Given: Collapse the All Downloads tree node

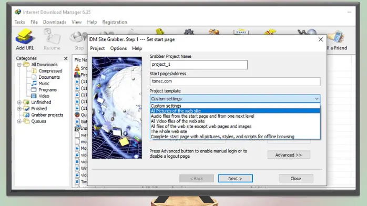Looking at the screenshot, I should coord(19,65).
